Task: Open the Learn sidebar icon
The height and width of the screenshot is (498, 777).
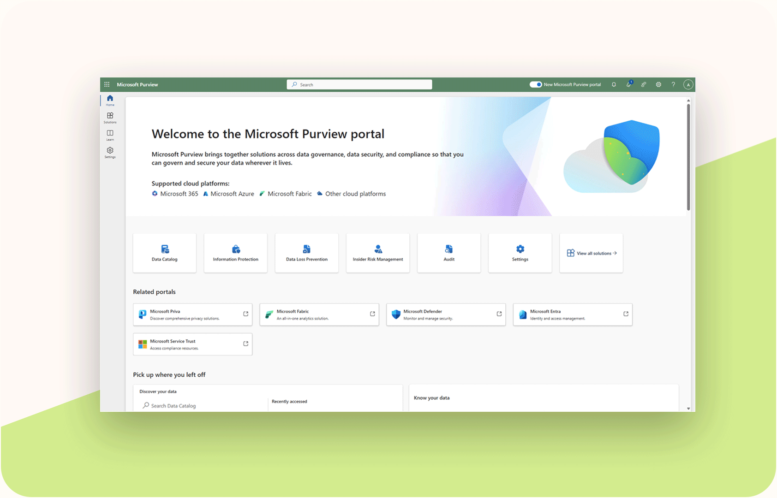Action: (x=110, y=135)
